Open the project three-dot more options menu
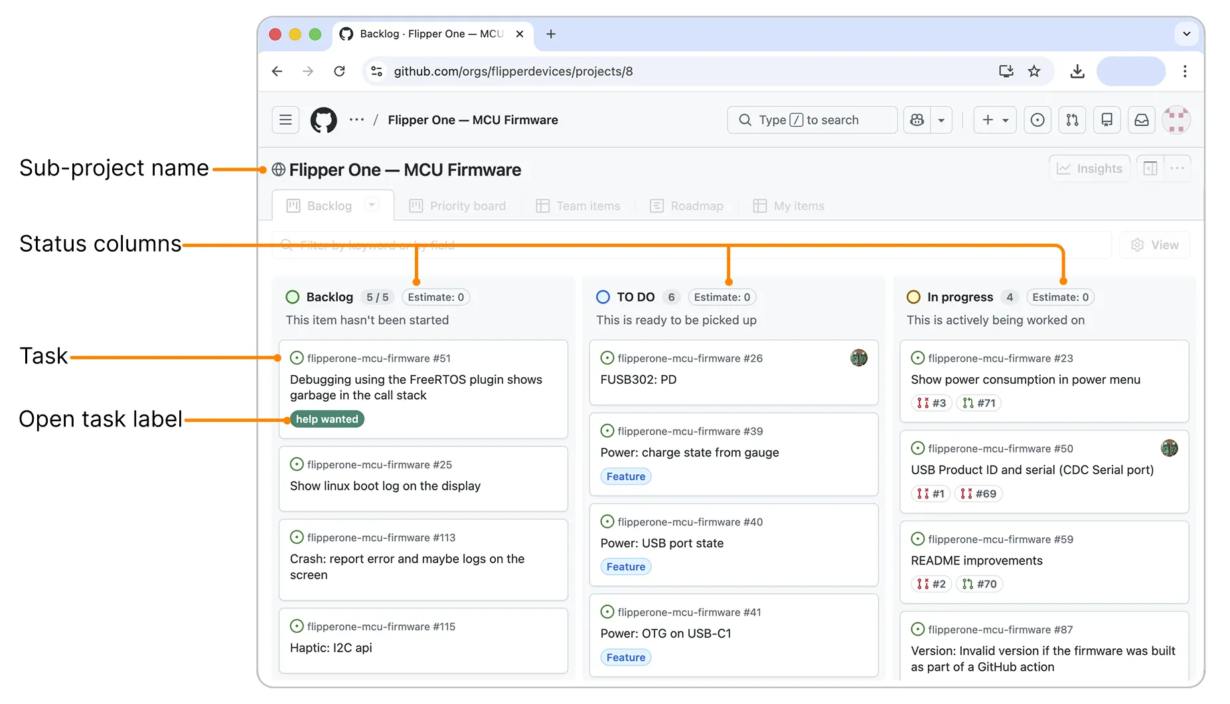Image resolution: width=1230 pixels, height=704 pixels. (1177, 169)
